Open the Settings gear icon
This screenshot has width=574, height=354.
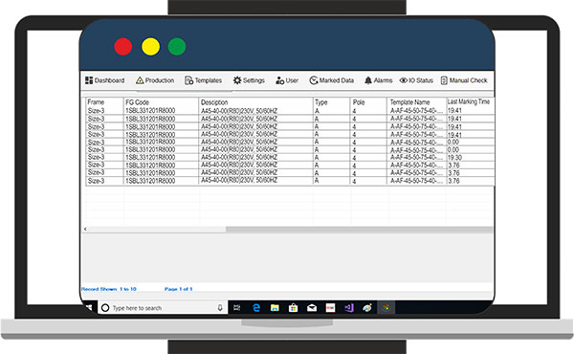(237, 80)
